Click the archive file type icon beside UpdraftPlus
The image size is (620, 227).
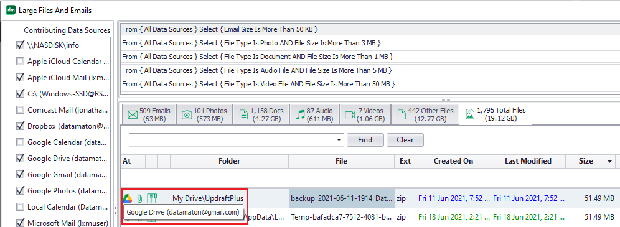(152, 198)
